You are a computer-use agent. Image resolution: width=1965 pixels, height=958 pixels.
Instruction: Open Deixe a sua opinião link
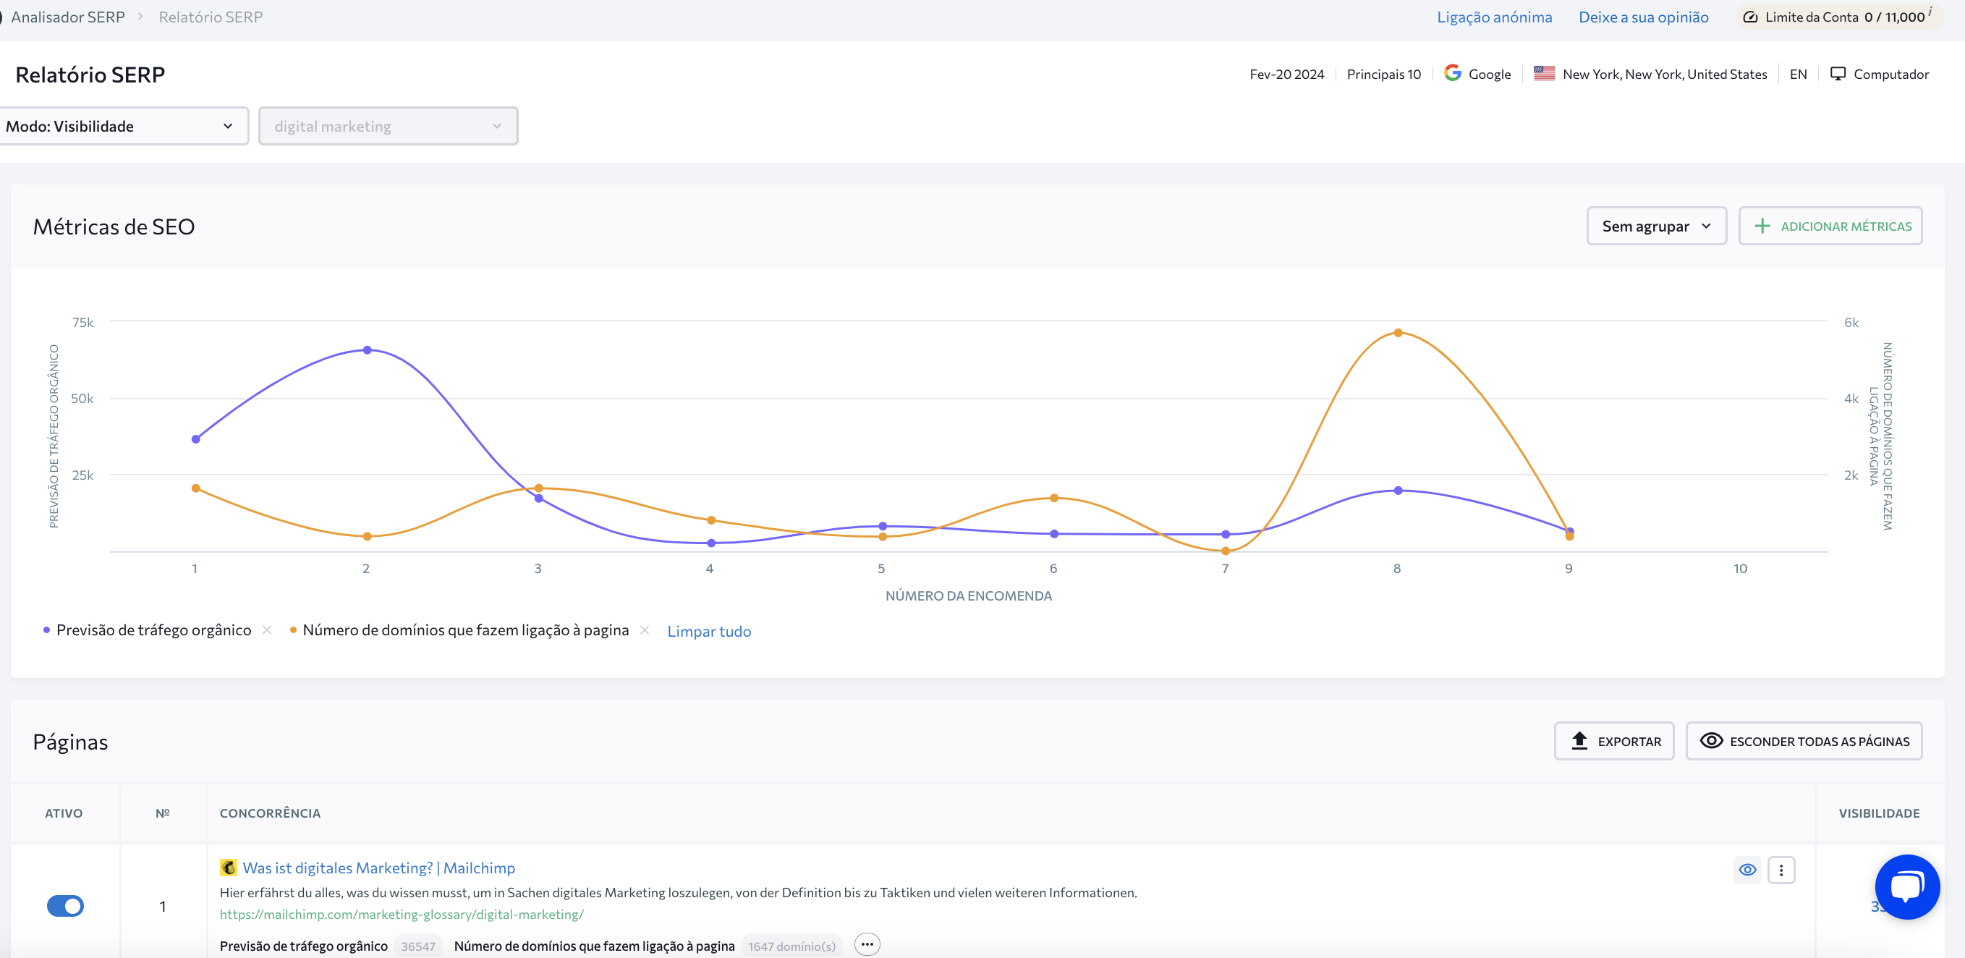[1643, 17]
